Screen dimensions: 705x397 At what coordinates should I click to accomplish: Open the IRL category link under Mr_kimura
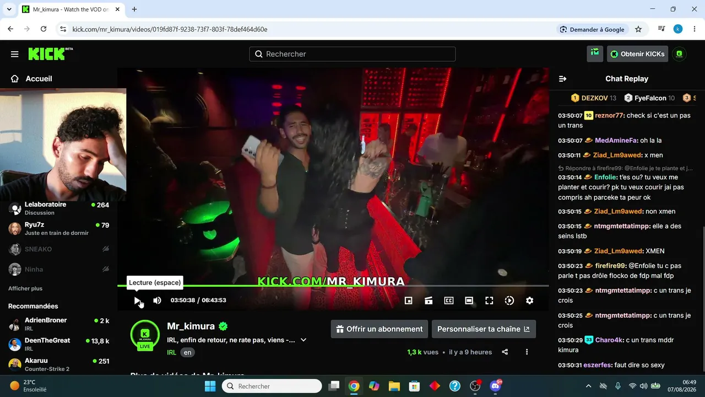click(x=171, y=352)
